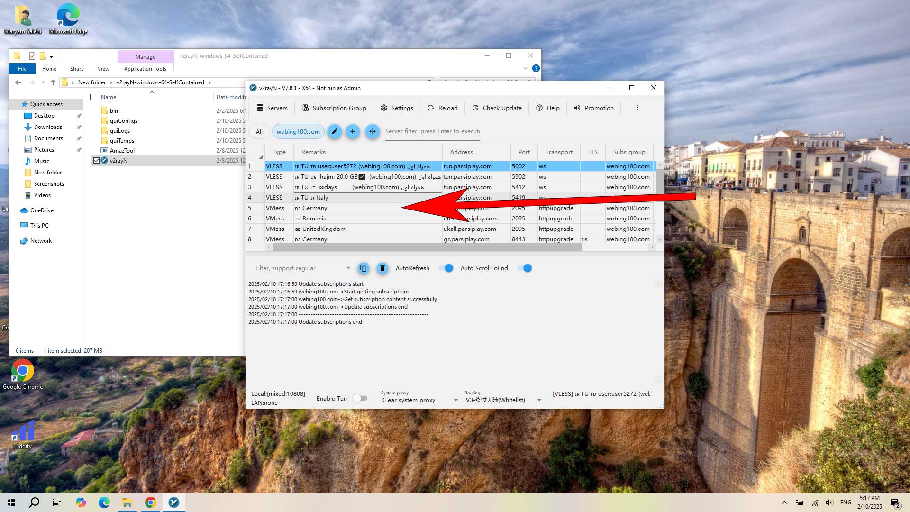The width and height of the screenshot is (910, 512).
Task: Click the horizontal scrollbar of the server list
Action: point(427,247)
